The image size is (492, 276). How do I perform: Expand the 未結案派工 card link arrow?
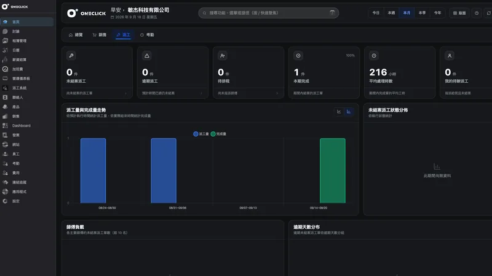pyautogui.click(x=126, y=93)
